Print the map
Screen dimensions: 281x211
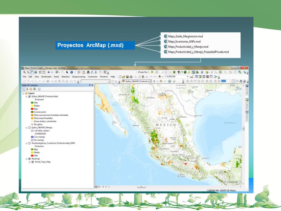tap(131, 77)
